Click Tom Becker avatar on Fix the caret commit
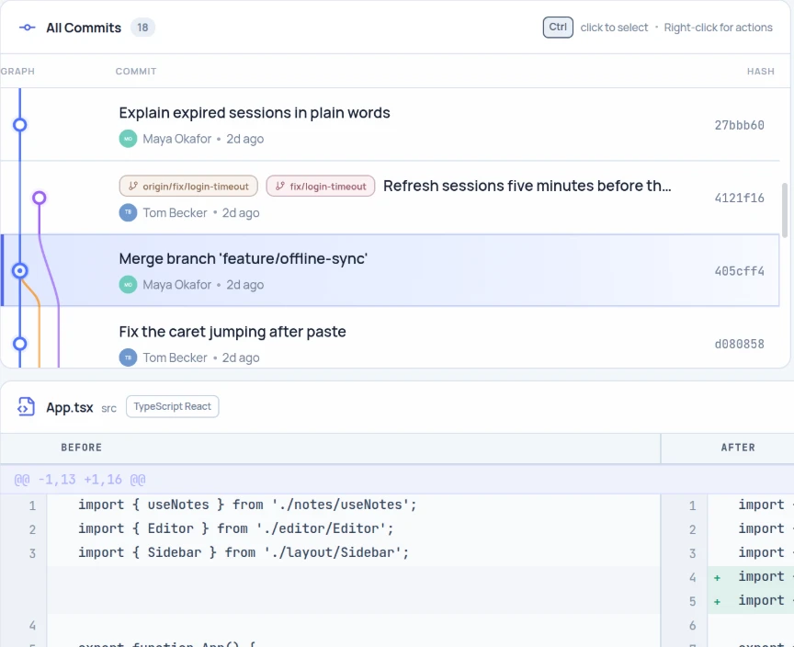The width and height of the screenshot is (794, 647). click(128, 358)
